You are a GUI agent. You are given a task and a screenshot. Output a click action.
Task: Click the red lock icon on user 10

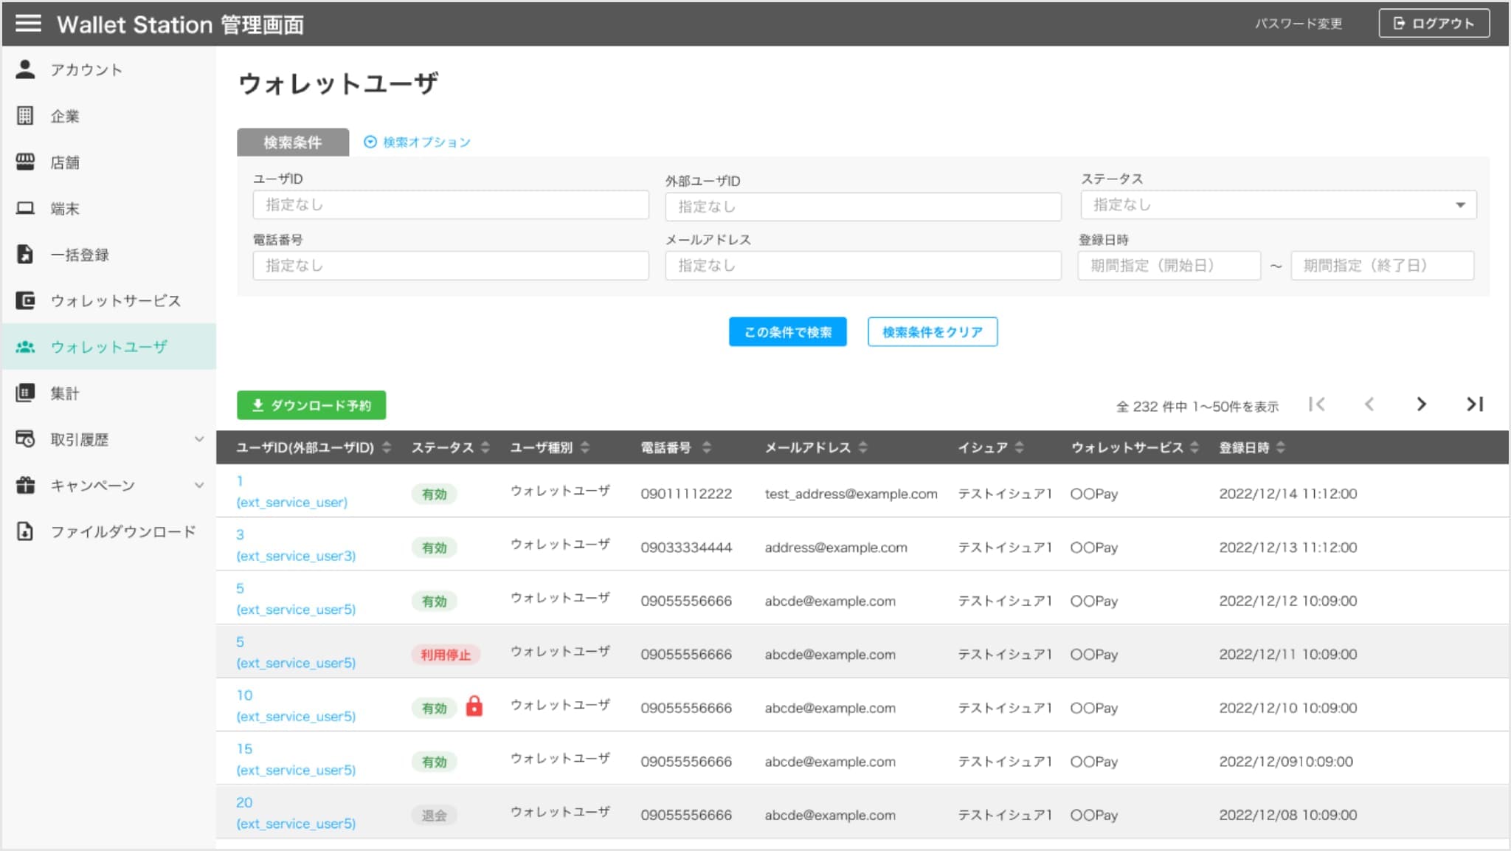click(x=474, y=706)
